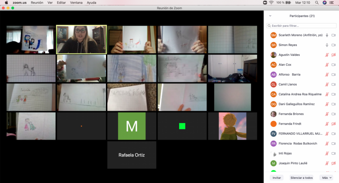The height and width of the screenshot is (183, 339).
Task: Collapse the Participantes panel chevron
Action: click(270, 16)
